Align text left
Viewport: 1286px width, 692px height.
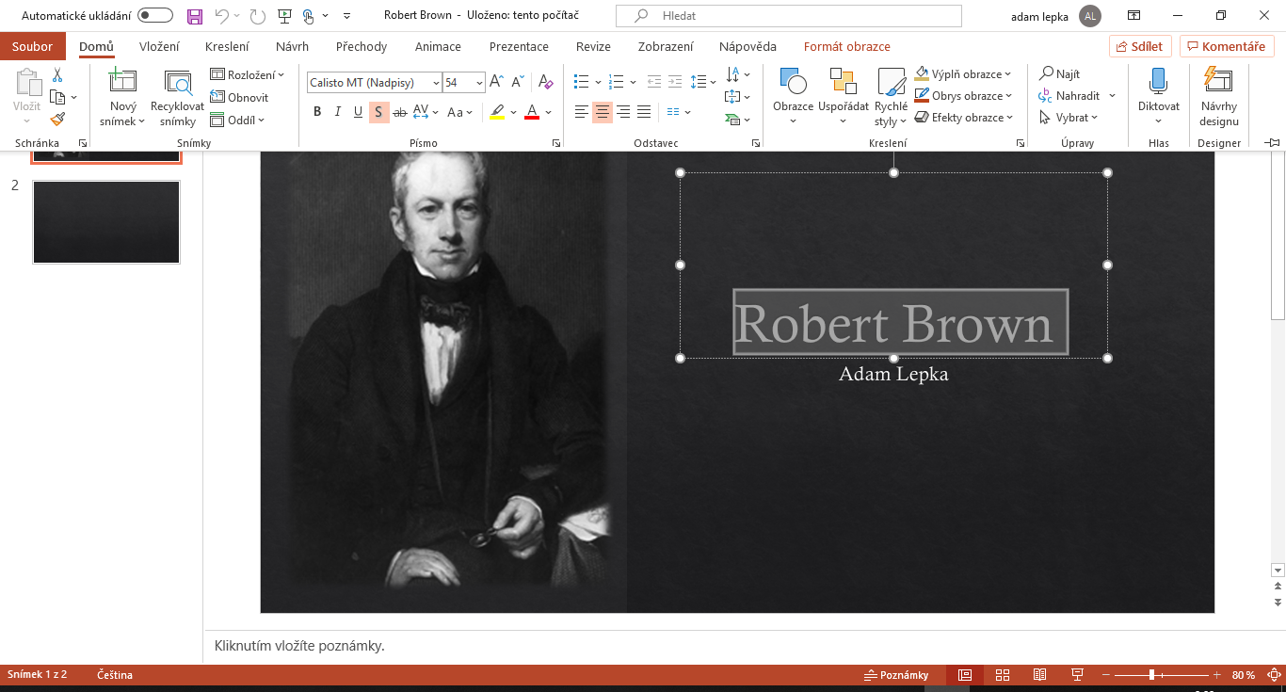[582, 112]
